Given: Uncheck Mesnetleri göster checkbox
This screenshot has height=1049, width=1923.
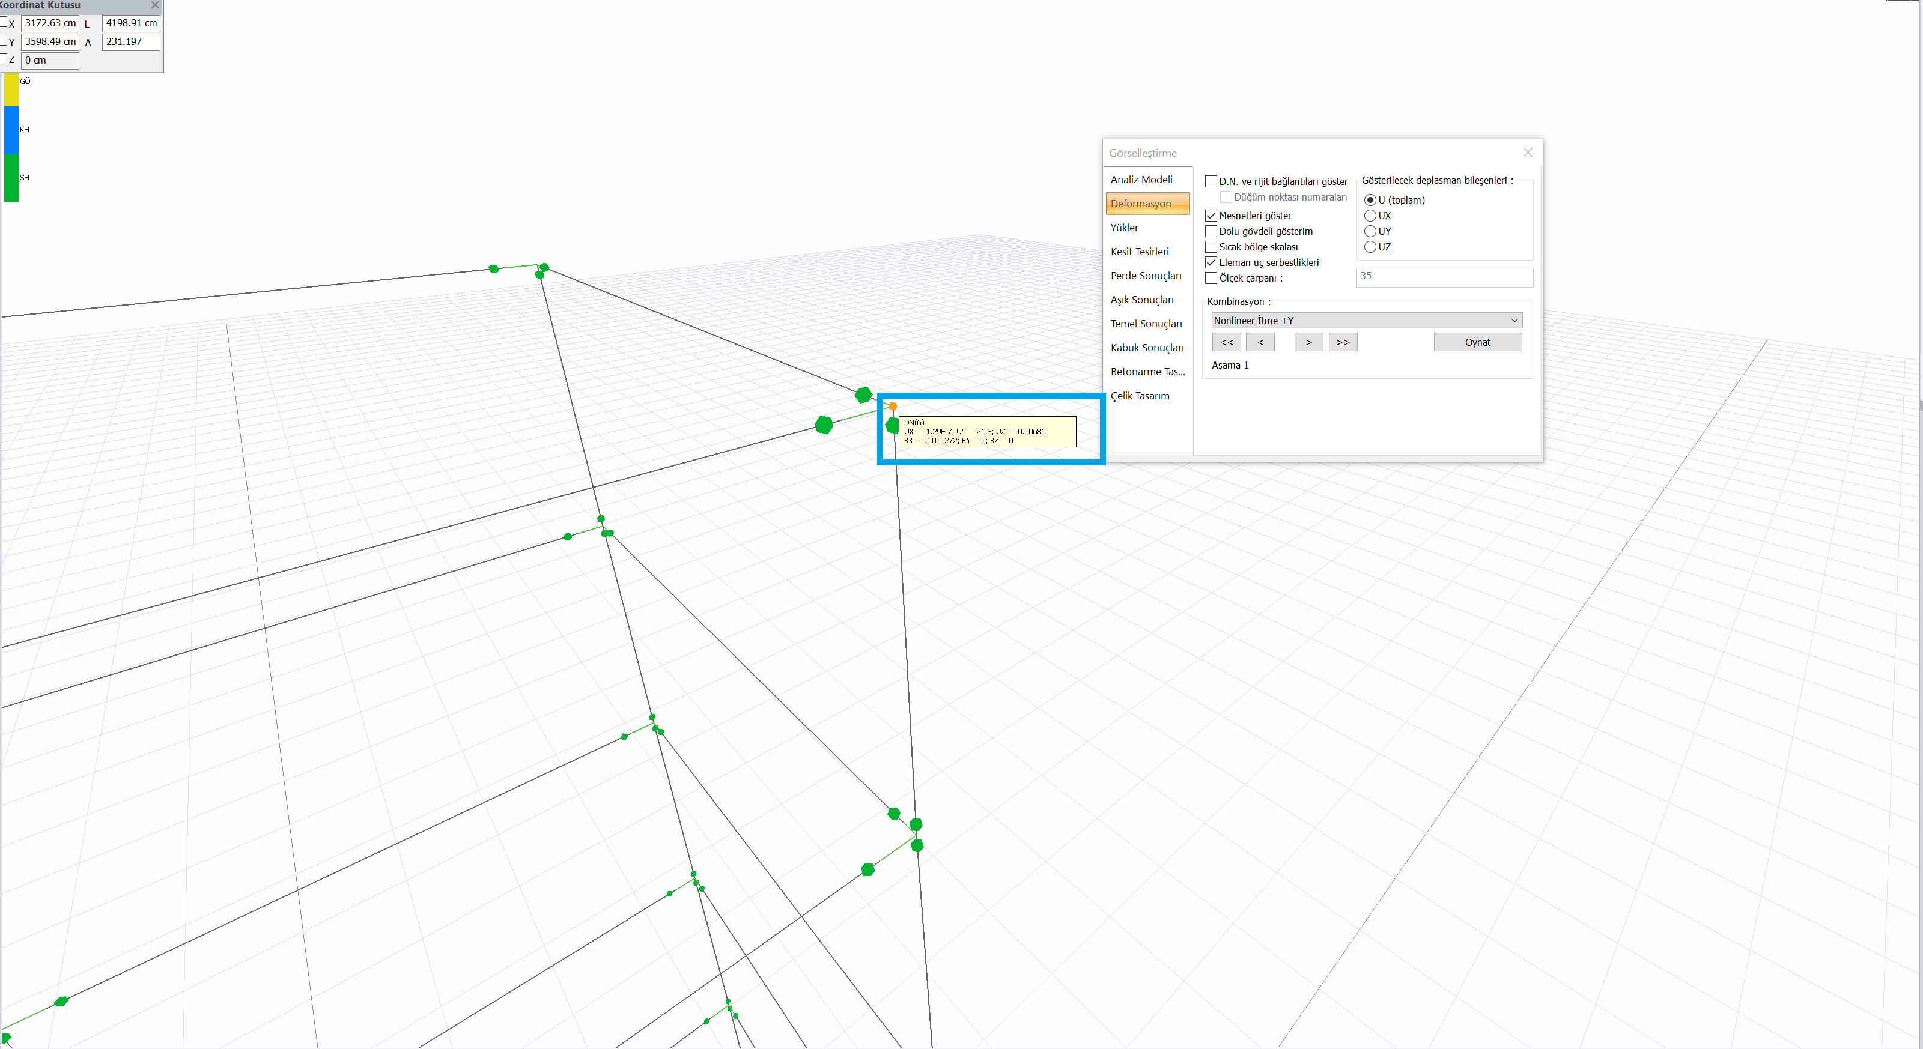Looking at the screenshot, I should coord(1211,216).
